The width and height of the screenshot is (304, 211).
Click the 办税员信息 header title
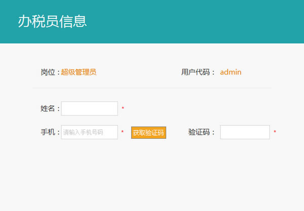(x=52, y=21)
